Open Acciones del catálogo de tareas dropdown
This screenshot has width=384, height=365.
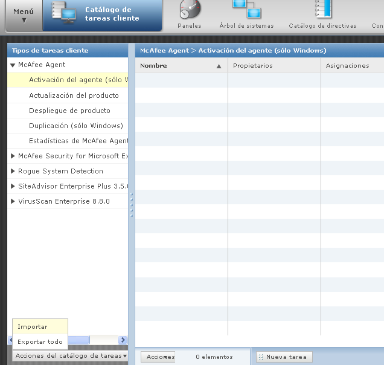[71, 356]
